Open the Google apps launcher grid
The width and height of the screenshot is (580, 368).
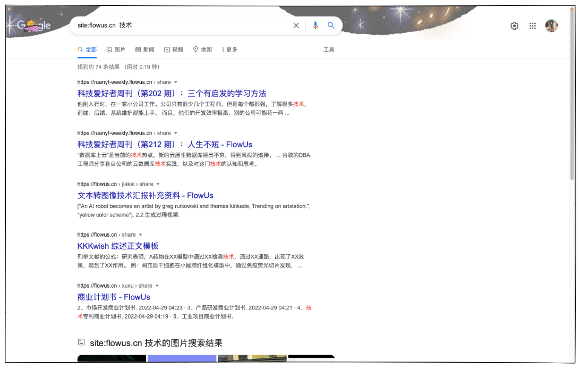click(532, 25)
